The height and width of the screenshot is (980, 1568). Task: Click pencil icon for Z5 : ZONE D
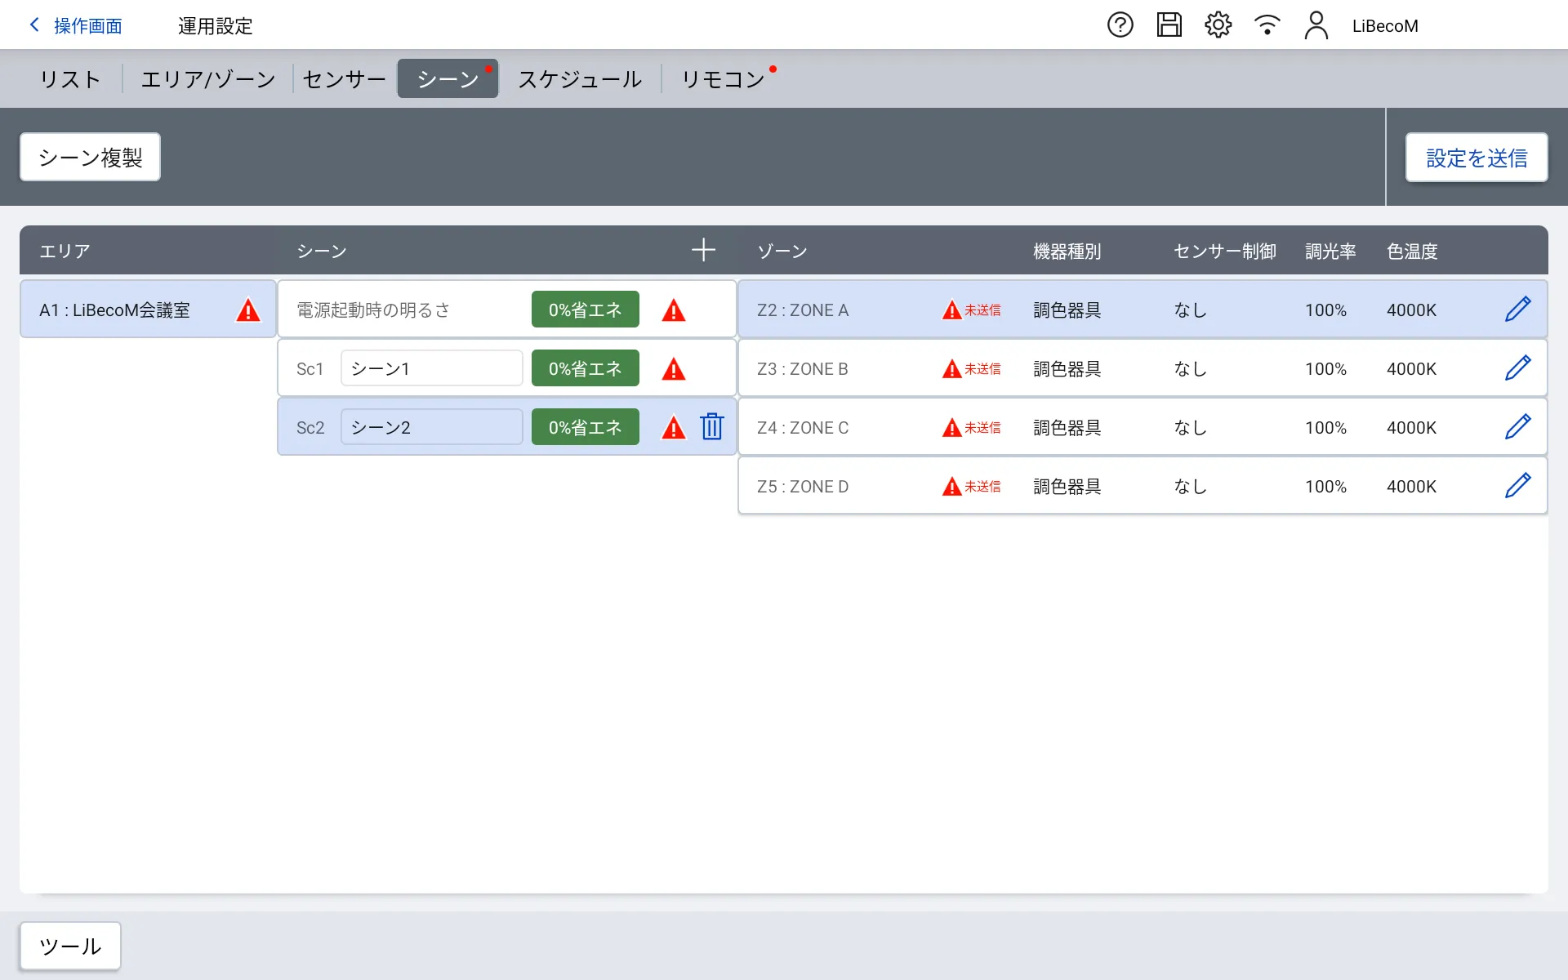click(1517, 486)
